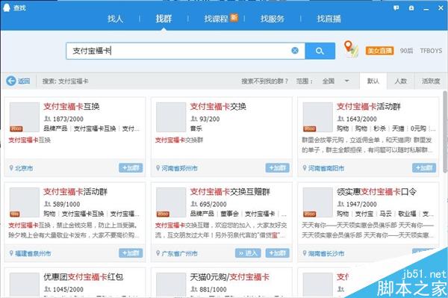
Task: Open the 领实惠支付宝福卡口令 group title
Action: tap(376, 192)
